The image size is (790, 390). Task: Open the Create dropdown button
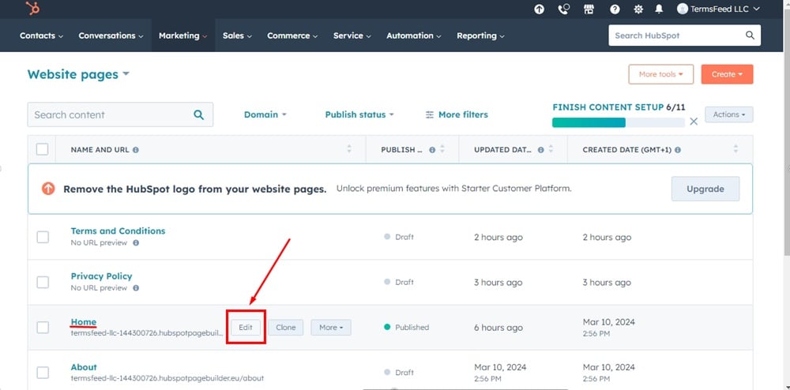727,74
